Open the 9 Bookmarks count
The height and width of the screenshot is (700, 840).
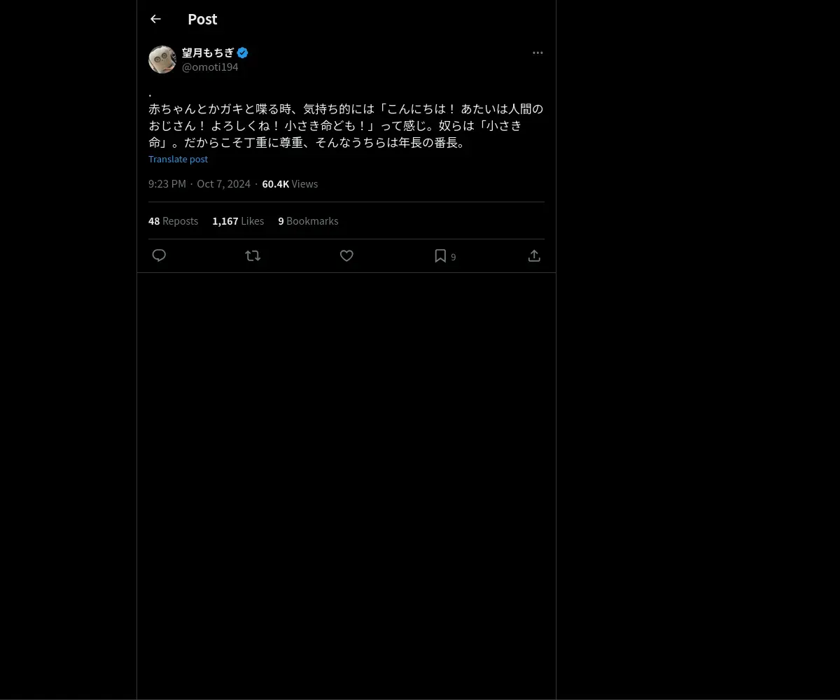point(308,220)
